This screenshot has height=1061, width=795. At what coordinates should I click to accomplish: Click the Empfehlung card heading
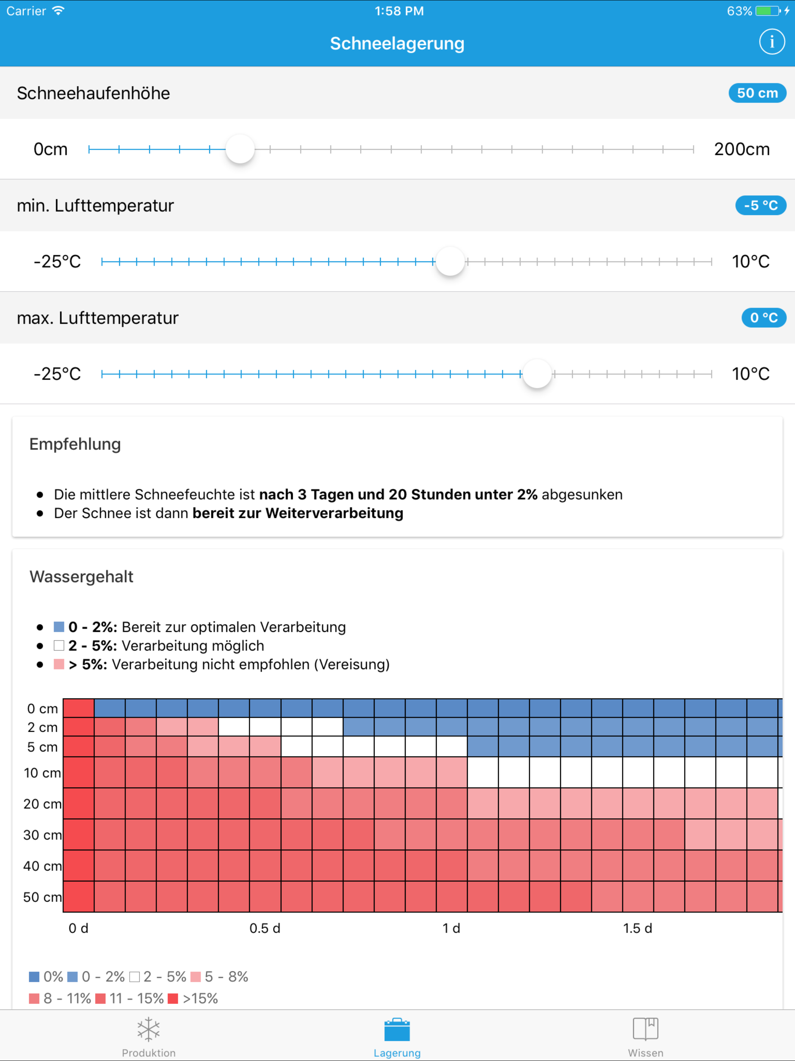[x=75, y=444]
